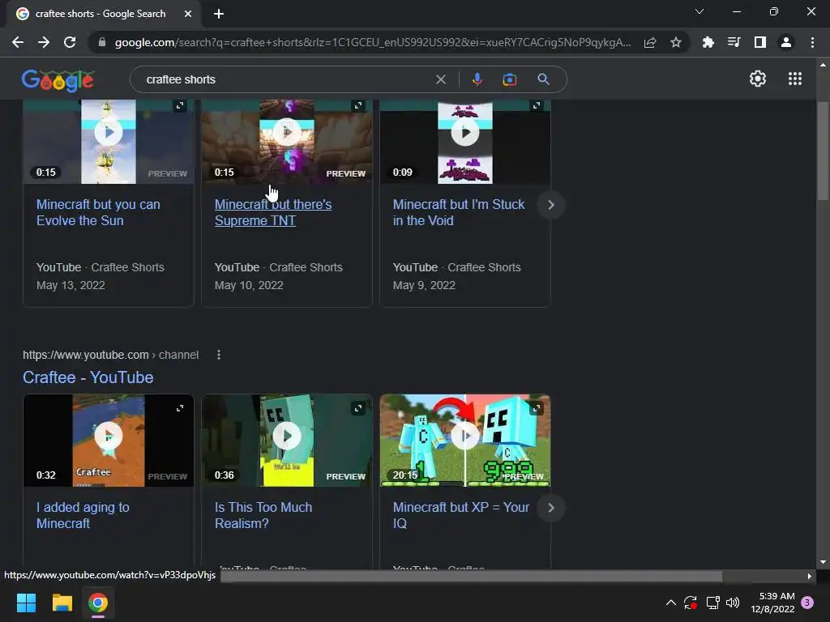Screen dimensions: 830x622
Task: Clear the search box text
Action: click(440, 79)
